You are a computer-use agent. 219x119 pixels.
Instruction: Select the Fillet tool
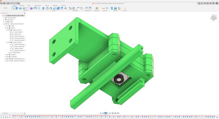pyautogui.click(x=47, y=8)
